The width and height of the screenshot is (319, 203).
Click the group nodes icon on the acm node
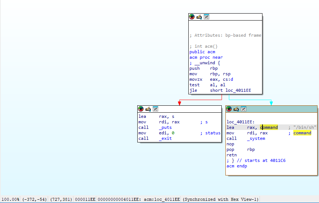click(x=206, y=17)
